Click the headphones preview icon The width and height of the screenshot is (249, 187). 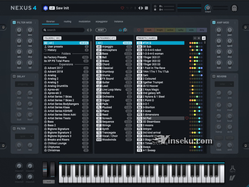point(120,30)
